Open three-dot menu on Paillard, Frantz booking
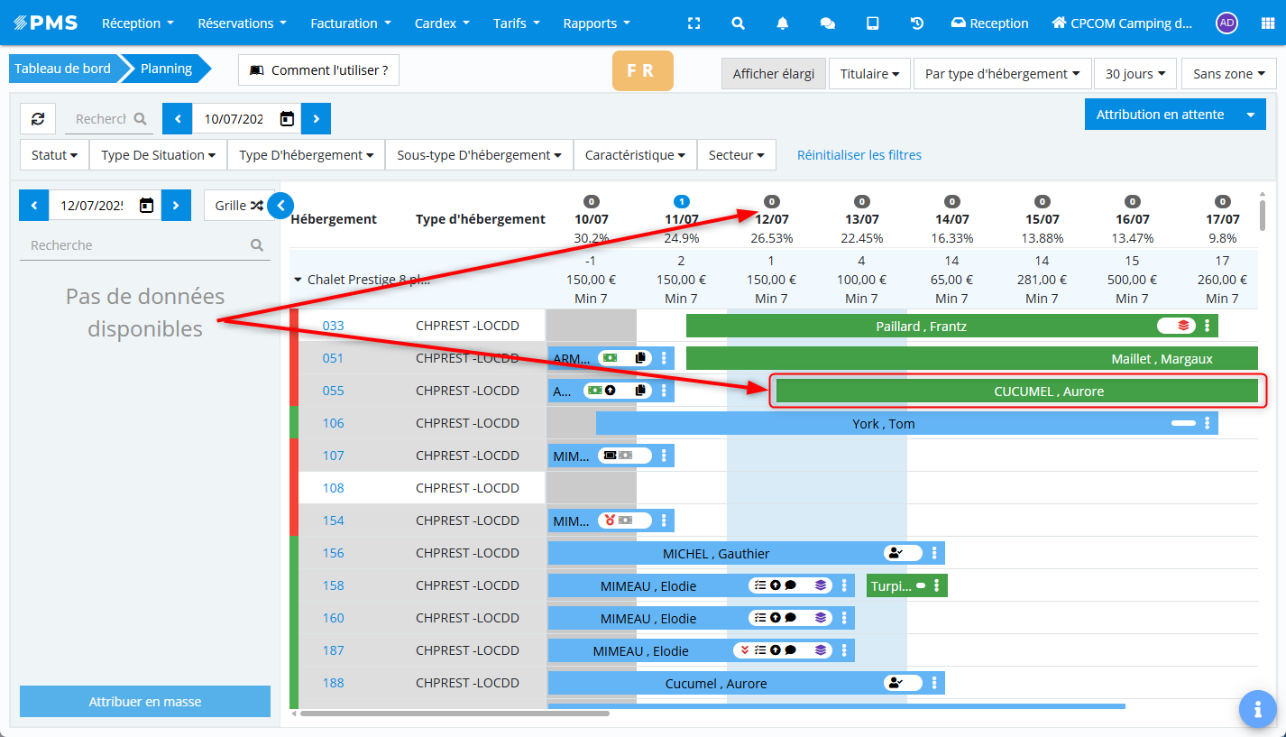Viewport: 1286px width, 737px height. coord(1207,326)
